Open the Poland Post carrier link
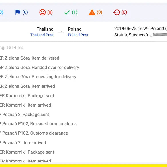This screenshot has height=167, width=167. (78, 35)
